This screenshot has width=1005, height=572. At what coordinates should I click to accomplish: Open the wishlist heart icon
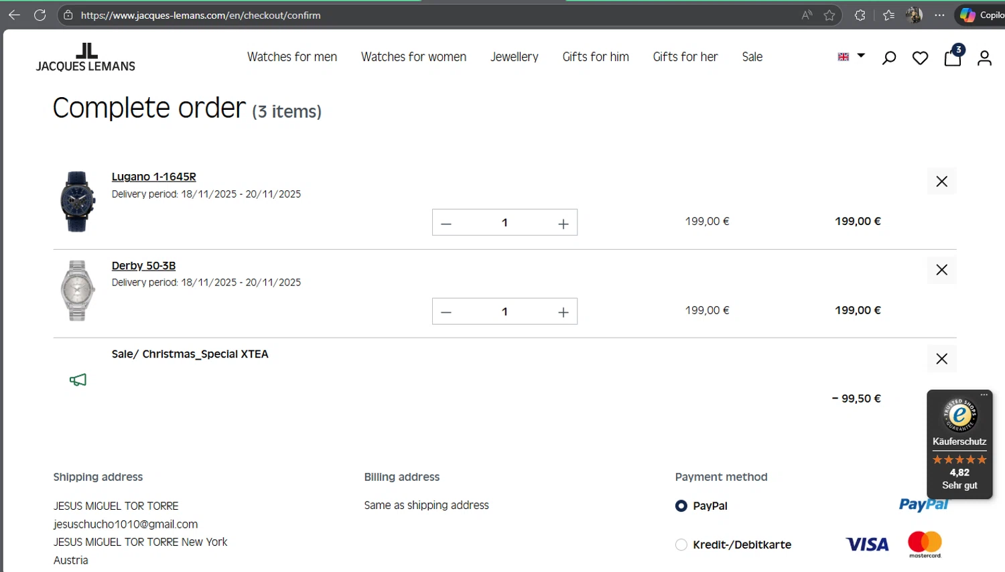pyautogui.click(x=921, y=58)
